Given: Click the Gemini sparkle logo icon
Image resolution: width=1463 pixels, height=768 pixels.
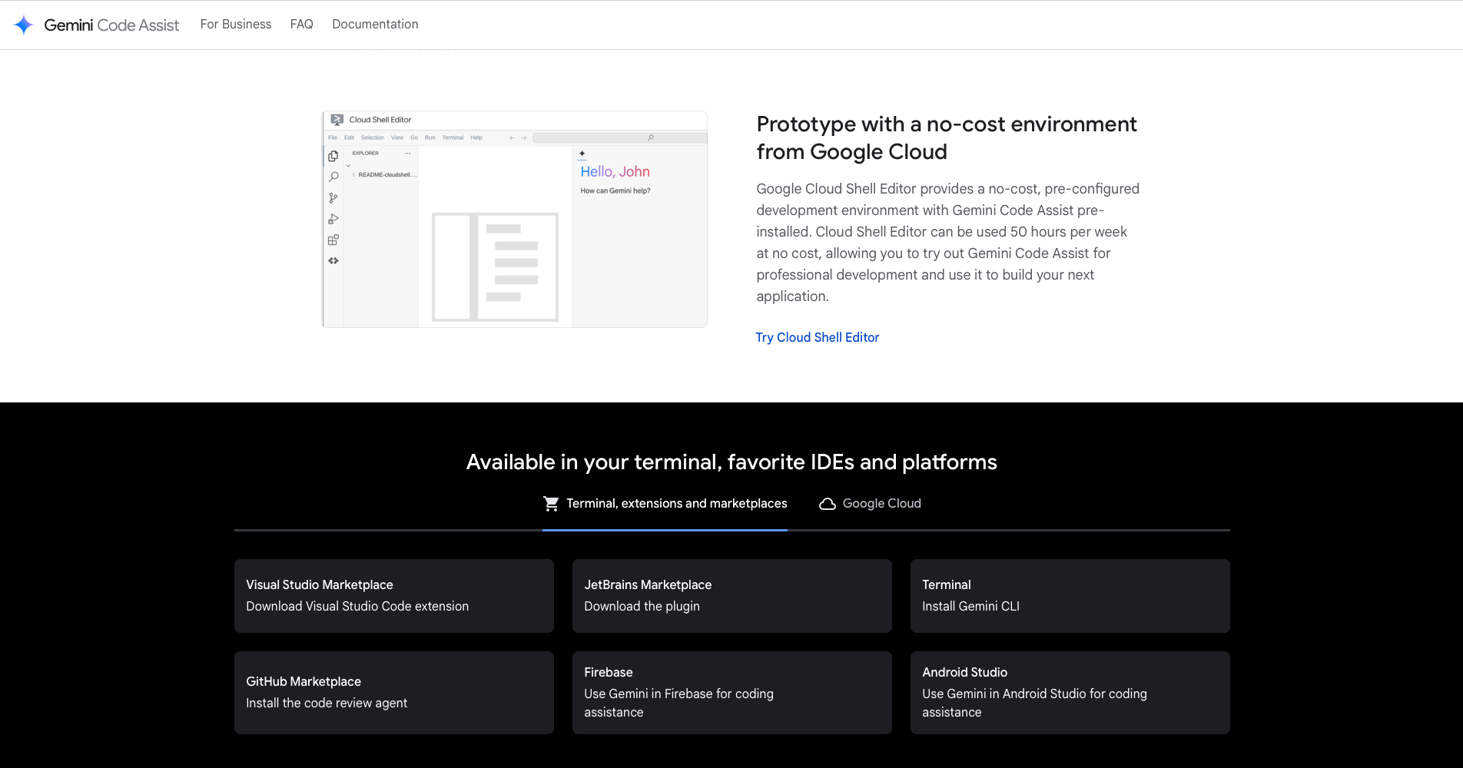Looking at the screenshot, I should 24,25.
